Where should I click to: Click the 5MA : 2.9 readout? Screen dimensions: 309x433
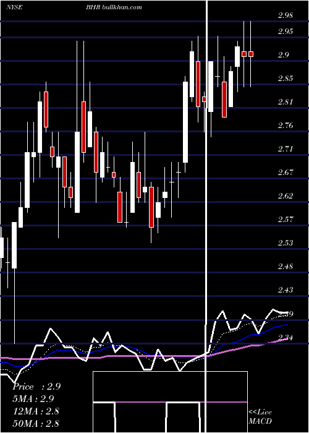click(33, 399)
